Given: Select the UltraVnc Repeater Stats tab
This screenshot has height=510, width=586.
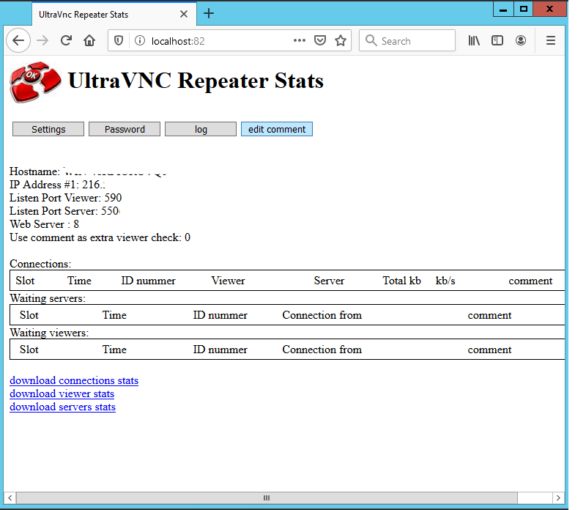Looking at the screenshot, I should point(114,14).
